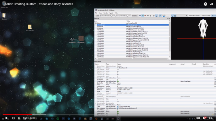
Task: Start NifSkope animation with the play icon
Action: tap(160, 16)
